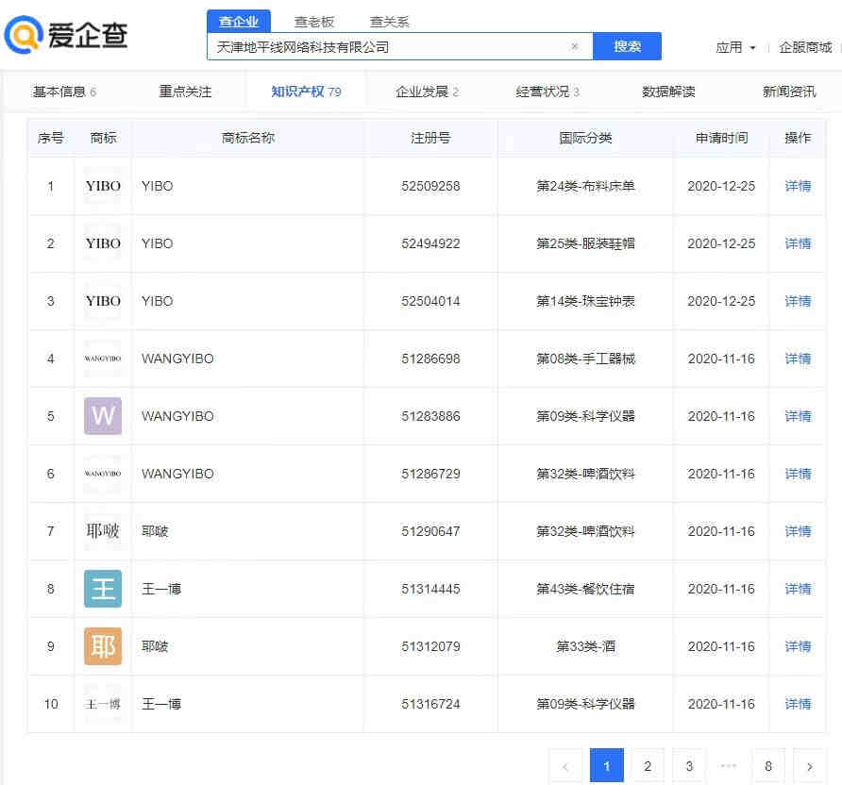Go to the next page with the right arrow
This screenshot has width=842, height=785.
coord(809,766)
